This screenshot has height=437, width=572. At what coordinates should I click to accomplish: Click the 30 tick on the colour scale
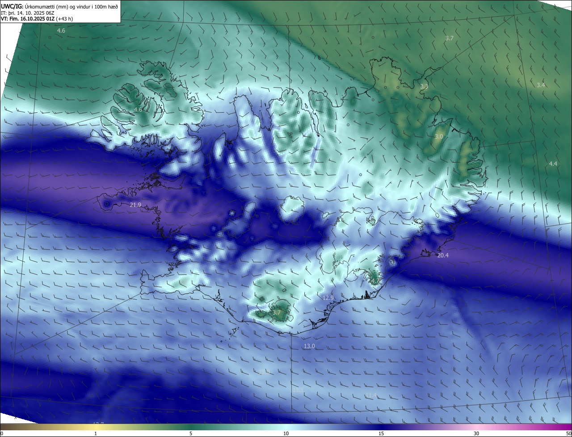point(476,433)
